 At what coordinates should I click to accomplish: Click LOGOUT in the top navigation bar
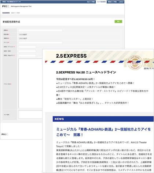pos(121,2)
